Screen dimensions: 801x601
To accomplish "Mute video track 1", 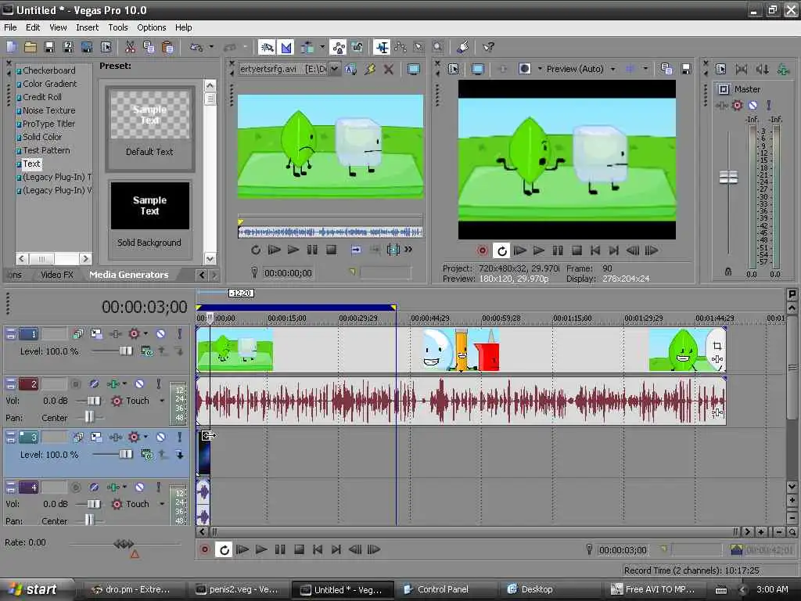I will (160, 334).
